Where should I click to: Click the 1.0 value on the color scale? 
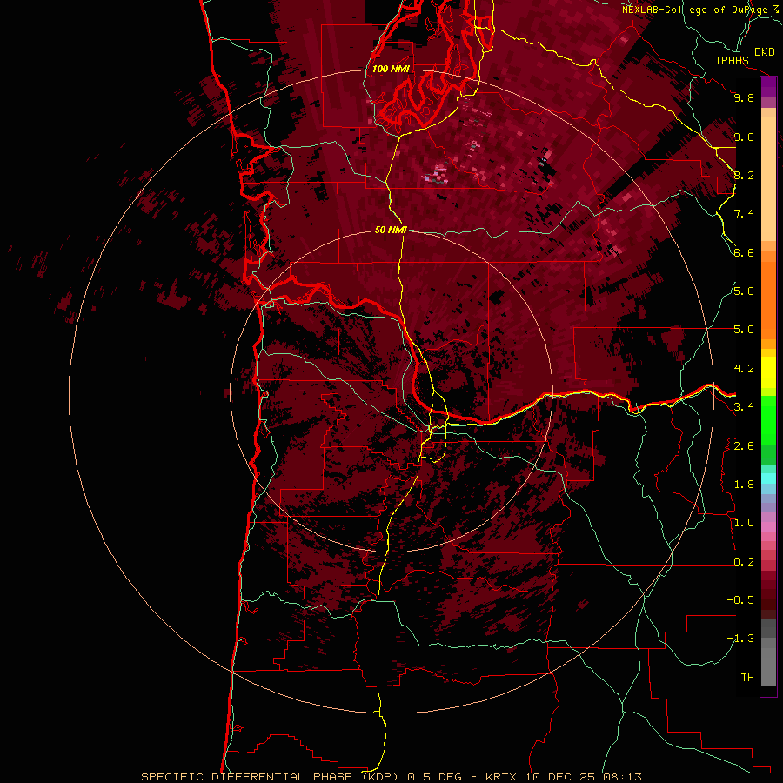click(744, 523)
